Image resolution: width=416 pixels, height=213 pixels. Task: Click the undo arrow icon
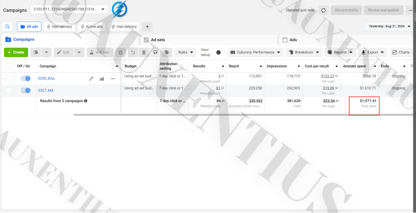click(x=133, y=52)
